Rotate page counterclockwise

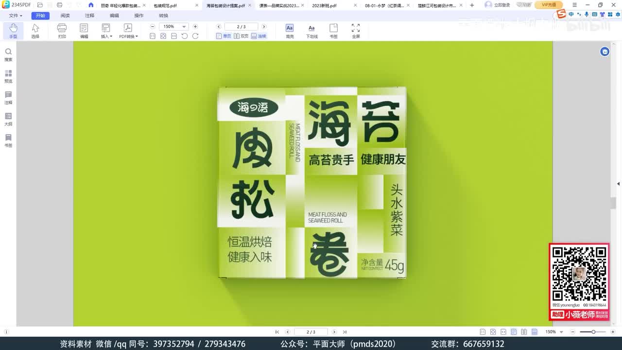pos(185,36)
